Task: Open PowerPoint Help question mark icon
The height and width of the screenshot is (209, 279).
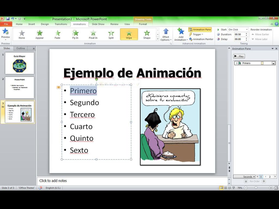Action: [276, 24]
